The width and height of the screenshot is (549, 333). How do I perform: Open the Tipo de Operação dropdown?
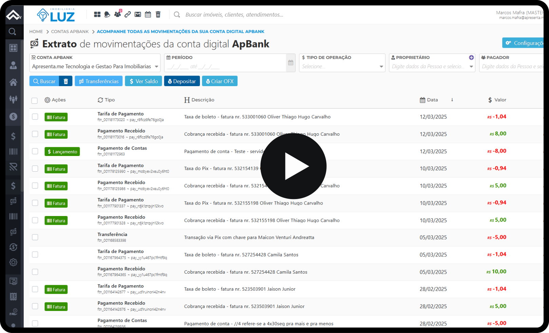point(381,67)
